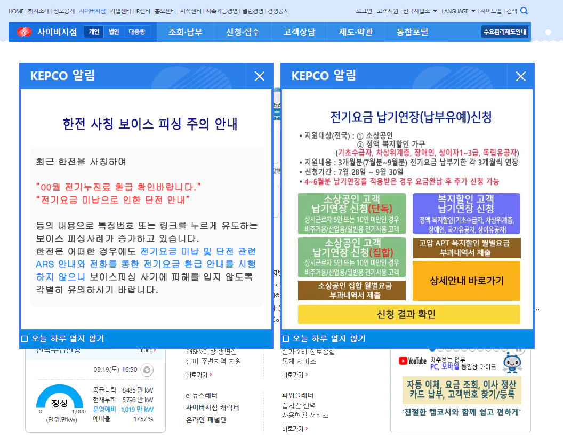Screen dimensions: 563x439
Task: Click the KEPCO robot mascot character
Action: point(512,363)
